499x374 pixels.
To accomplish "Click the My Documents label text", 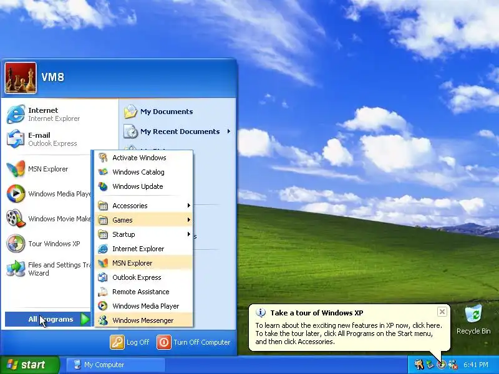I will tap(167, 112).
